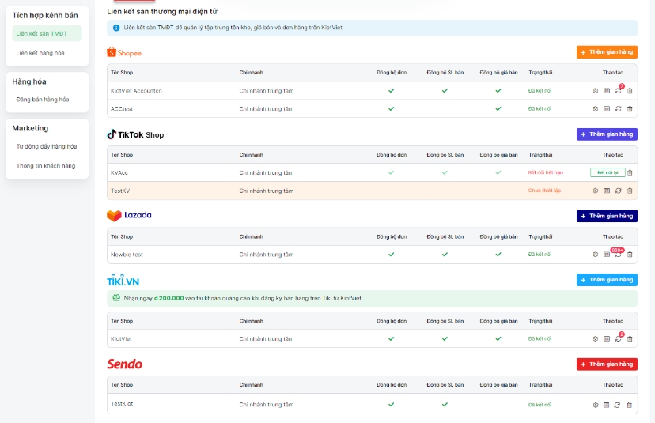The height and width of the screenshot is (423, 655).
Task: Open settings for Newbie test Lazada shop
Action: click(x=595, y=255)
